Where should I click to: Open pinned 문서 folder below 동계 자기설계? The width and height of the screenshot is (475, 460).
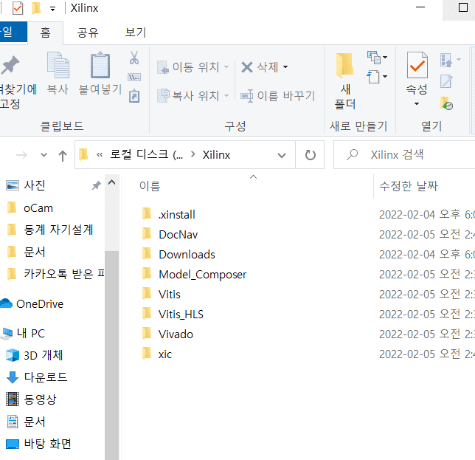(35, 252)
